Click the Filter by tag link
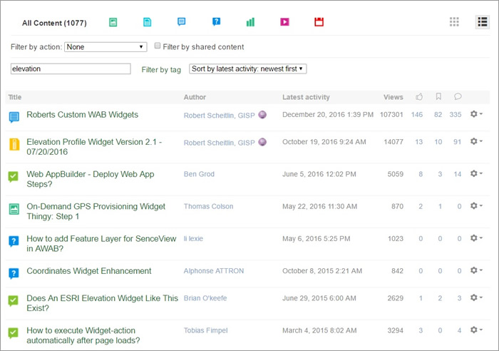The height and width of the screenshot is (351, 499). [161, 70]
